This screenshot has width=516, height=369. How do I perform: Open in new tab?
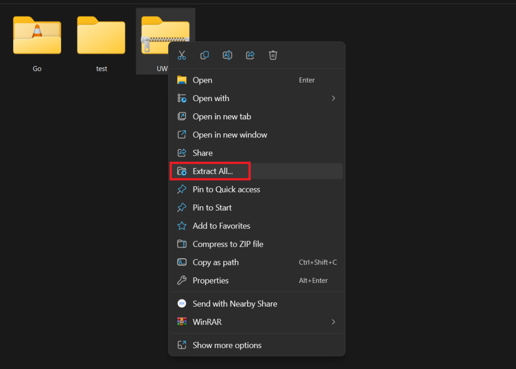[222, 117]
